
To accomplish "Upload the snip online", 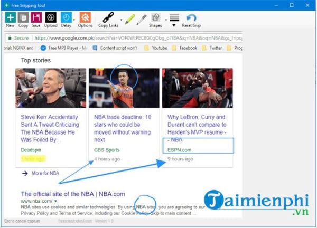I will (51, 20).
